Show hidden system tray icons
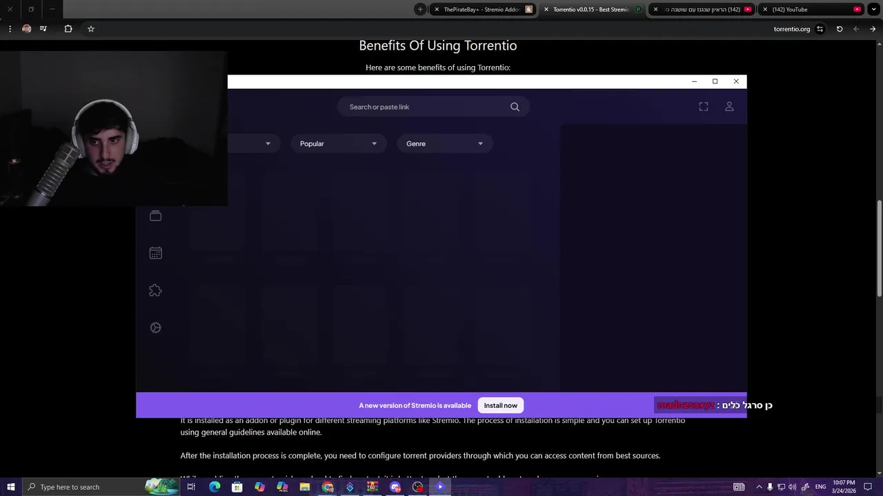Screen dimensions: 883x496 pyautogui.click(x=759, y=487)
